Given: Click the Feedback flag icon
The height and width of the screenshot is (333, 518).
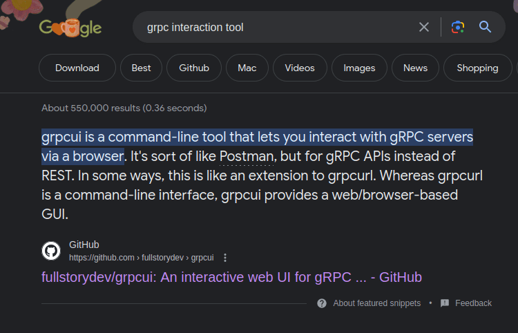Looking at the screenshot, I should [x=445, y=303].
